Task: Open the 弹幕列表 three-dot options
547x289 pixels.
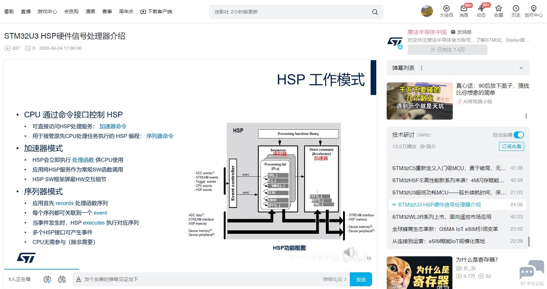Action: coord(421,68)
